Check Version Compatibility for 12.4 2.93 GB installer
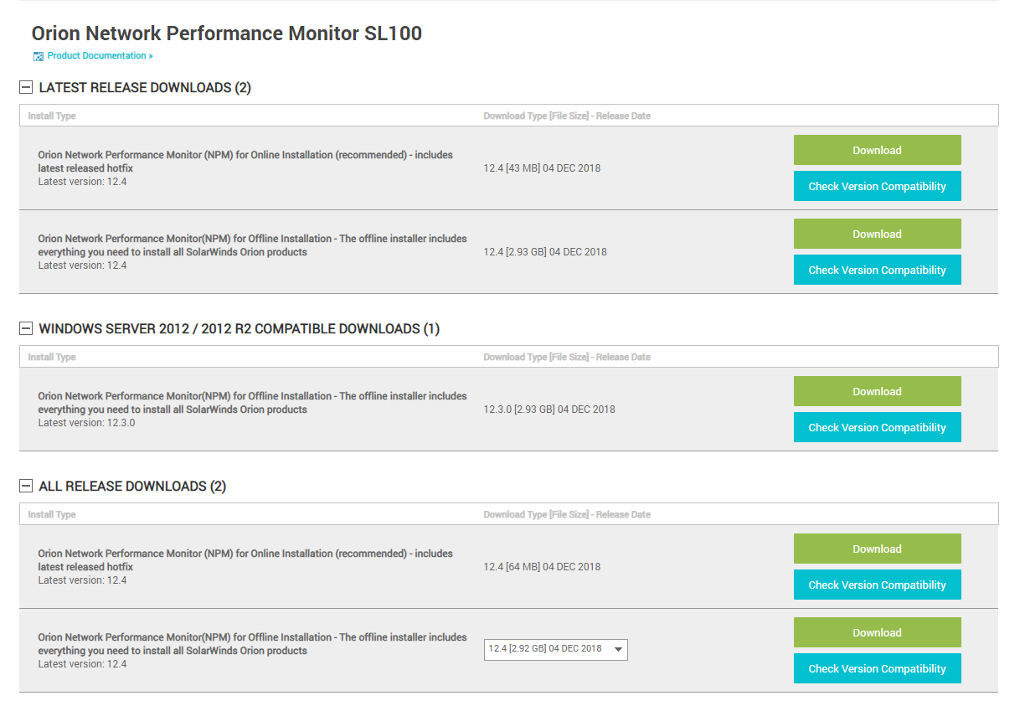The width and height of the screenshot is (1020, 706). 877,270
